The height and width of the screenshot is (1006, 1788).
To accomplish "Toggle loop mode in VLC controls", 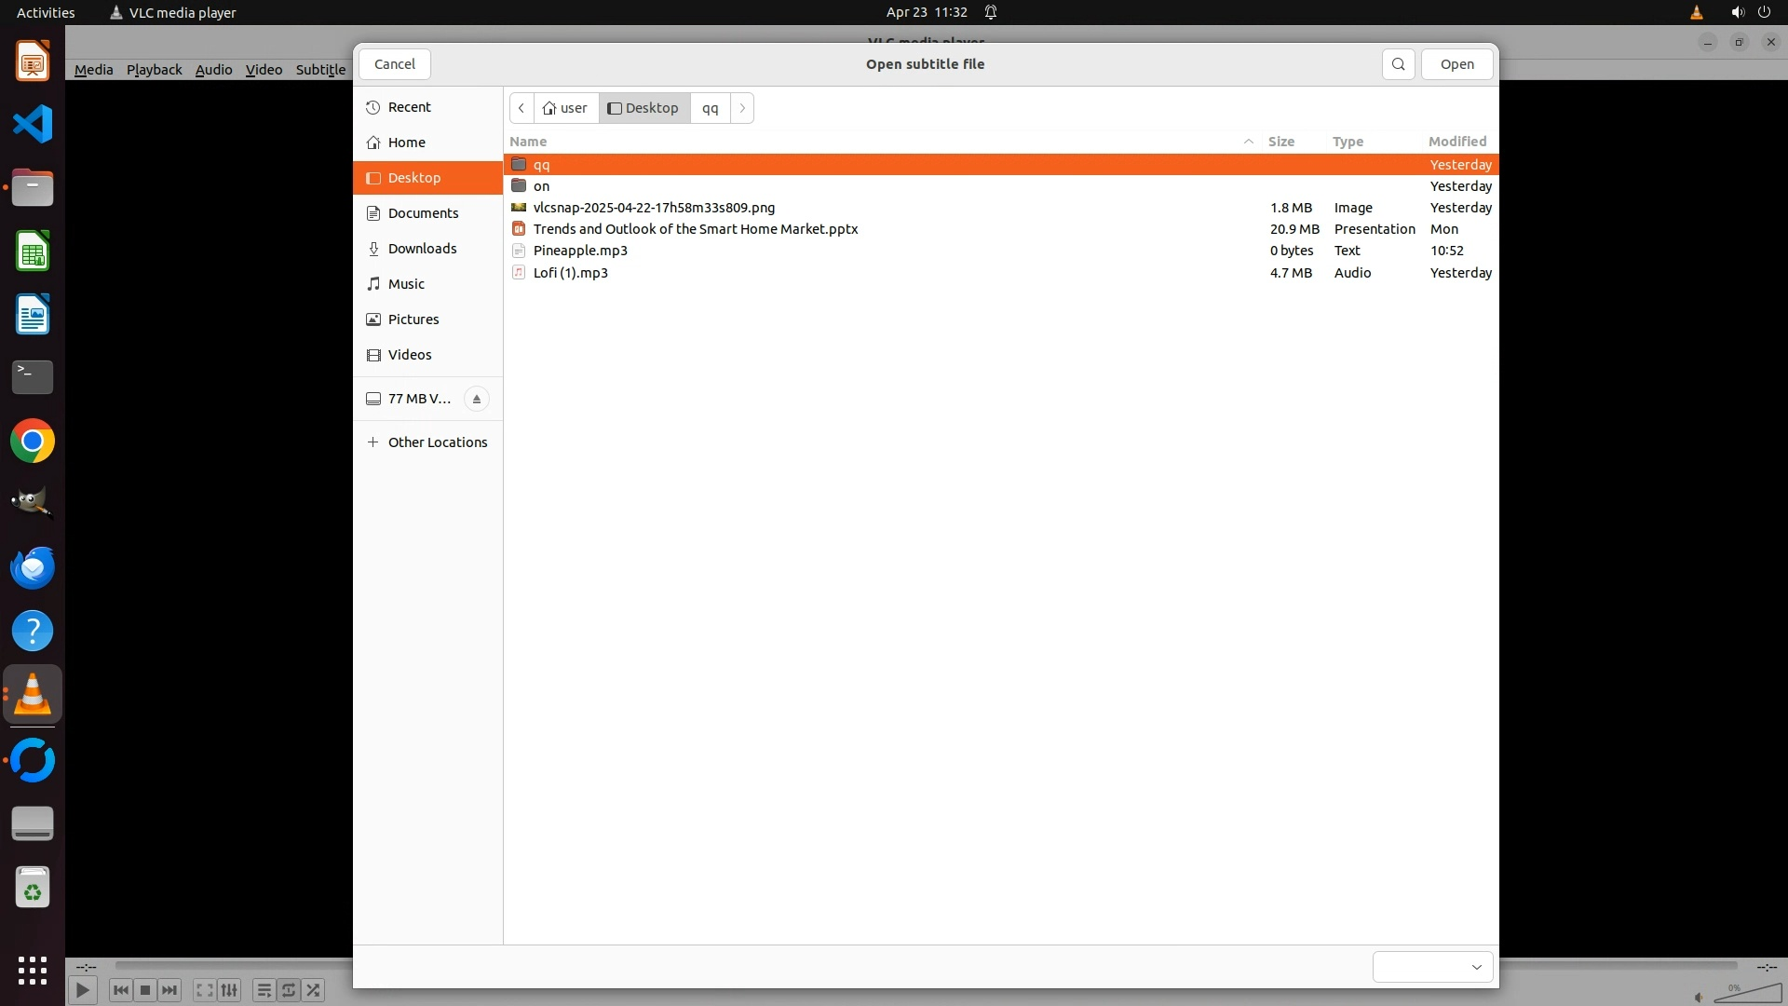I will (x=289, y=990).
